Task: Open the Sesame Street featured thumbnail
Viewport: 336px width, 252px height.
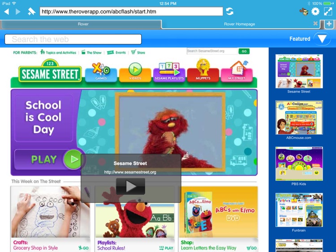Action: [299, 71]
